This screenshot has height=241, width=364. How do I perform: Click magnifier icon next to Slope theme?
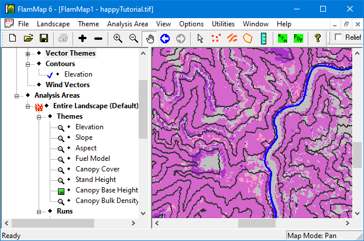click(61, 139)
